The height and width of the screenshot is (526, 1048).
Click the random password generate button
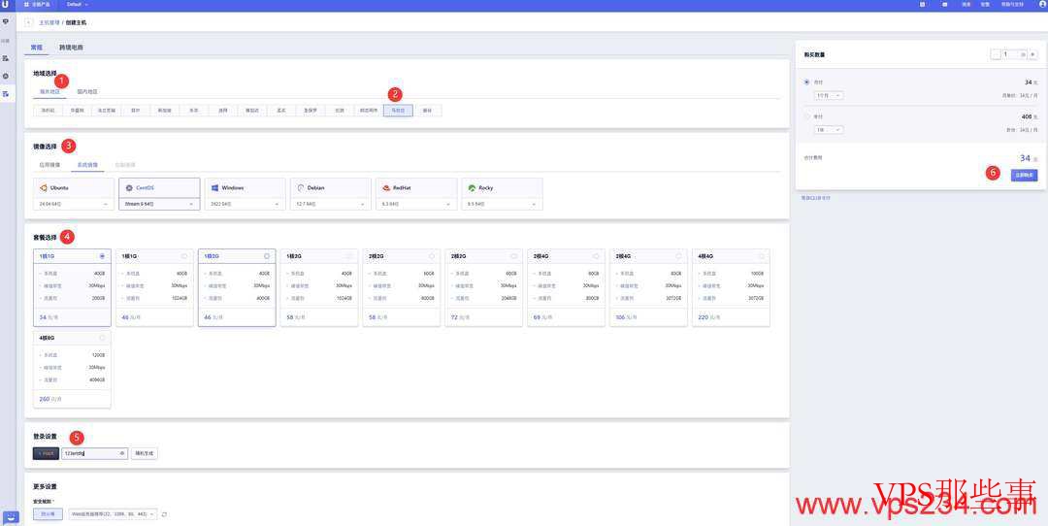(x=144, y=453)
